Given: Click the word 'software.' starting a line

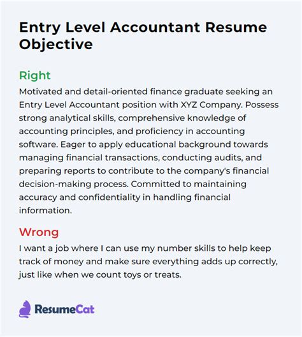Looking at the screenshot, I should tap(38, 144).
